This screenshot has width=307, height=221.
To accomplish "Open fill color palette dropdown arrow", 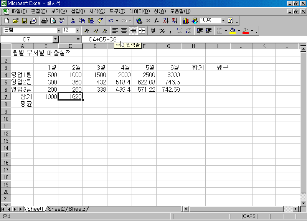I will [x=239, y=31].
